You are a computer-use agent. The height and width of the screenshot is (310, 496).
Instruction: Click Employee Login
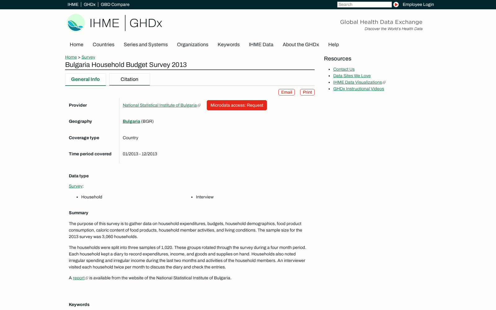tap(418, 4)
